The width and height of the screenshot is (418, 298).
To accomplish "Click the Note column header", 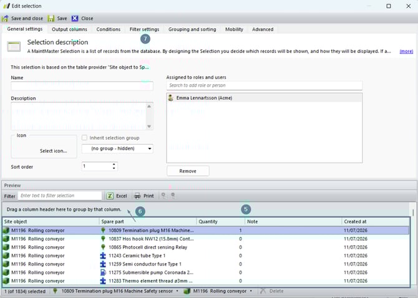I will coord(293,221).
